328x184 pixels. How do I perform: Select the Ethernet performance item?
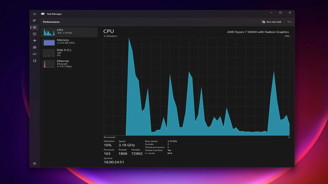[x=69, y=64]
